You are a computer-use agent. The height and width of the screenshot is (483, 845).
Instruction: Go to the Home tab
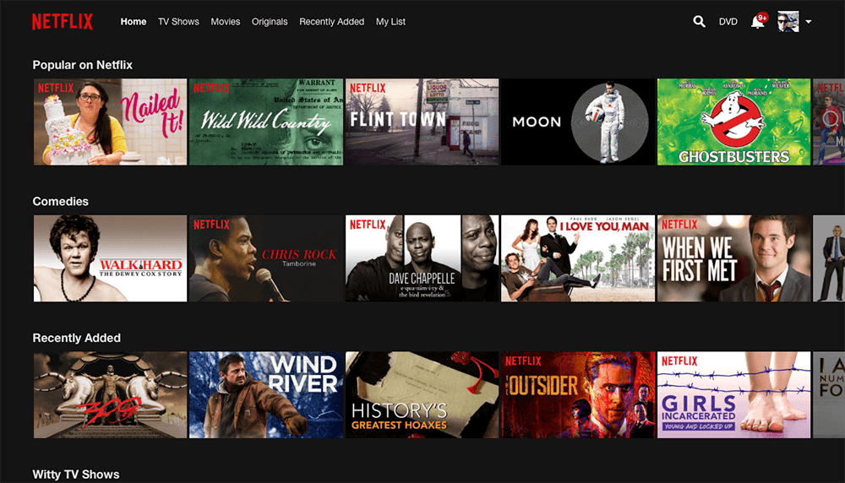[134, 22]
